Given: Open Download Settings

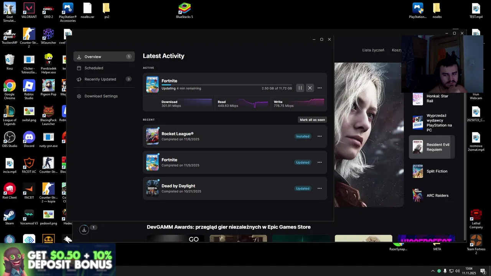Looking at the screenshot, I should [104, 96].
